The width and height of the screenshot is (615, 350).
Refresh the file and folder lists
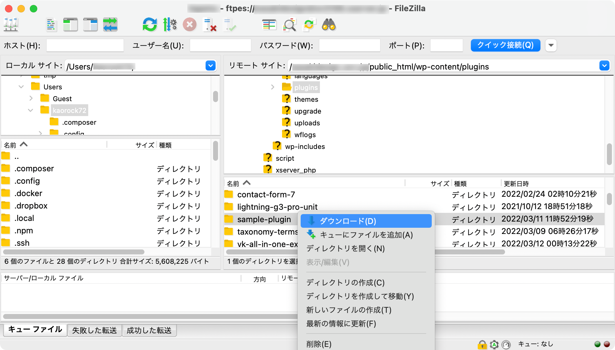pyautogui.click(x=150, y=25)
